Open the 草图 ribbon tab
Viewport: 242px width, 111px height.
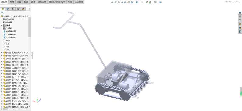[x=19, y=2]
